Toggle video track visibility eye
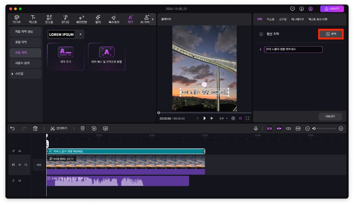This screenshot has width=354, height=205. 20,165
